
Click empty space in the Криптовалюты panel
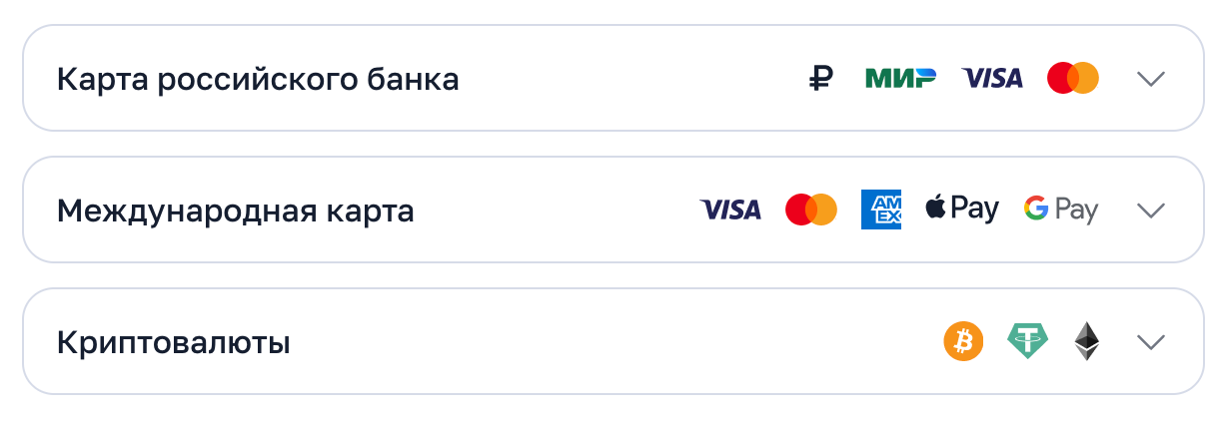click(600, 342)
